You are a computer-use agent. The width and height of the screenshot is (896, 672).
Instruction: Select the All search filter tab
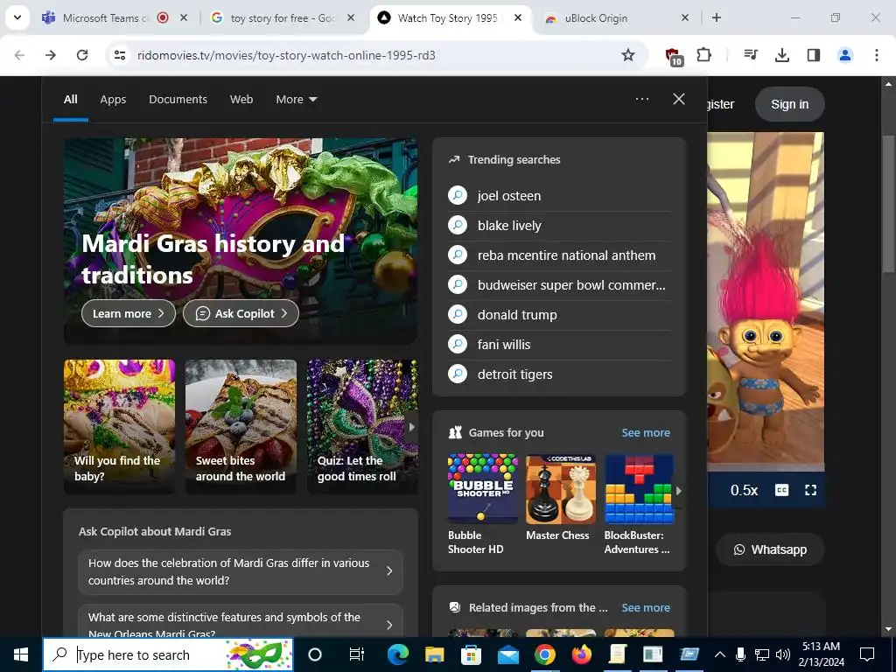pos(70,100)
